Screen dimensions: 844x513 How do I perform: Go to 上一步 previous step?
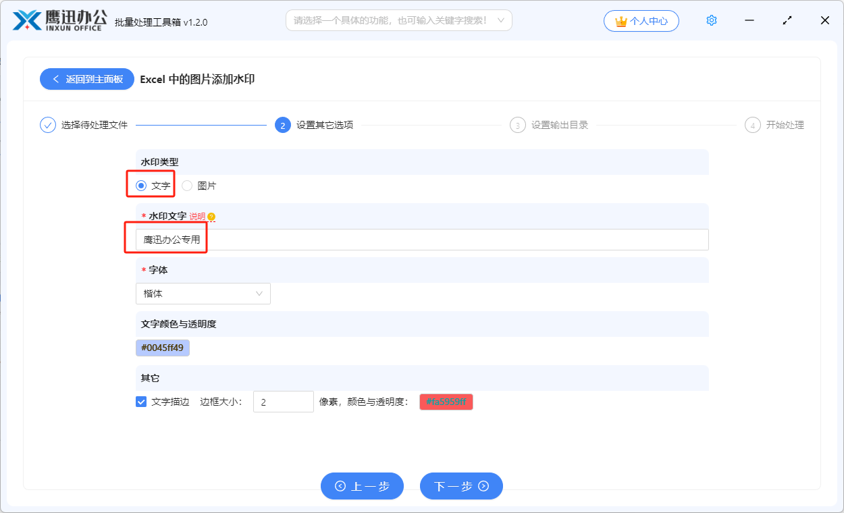point(362,486)
